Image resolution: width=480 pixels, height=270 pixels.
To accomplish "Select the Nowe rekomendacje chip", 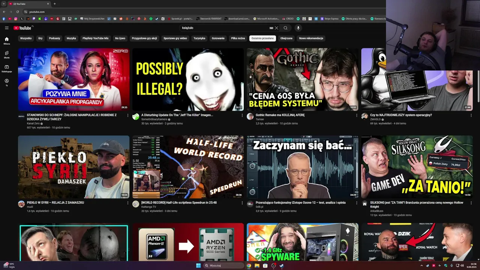I will [x=311, y=38].
